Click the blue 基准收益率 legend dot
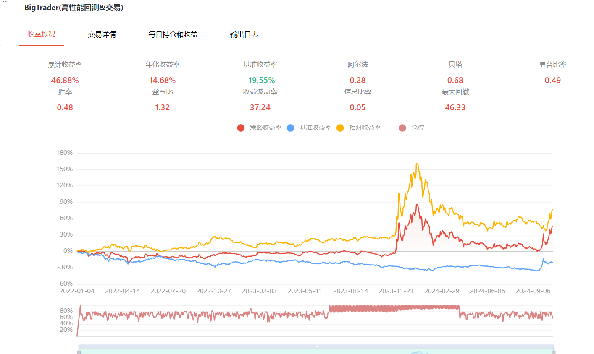 coord(290,128)
